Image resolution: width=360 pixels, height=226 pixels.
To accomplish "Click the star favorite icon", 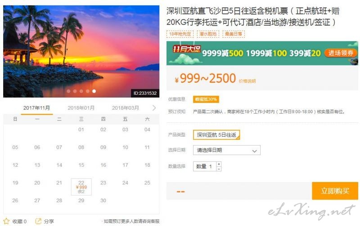I will (6, 221).
